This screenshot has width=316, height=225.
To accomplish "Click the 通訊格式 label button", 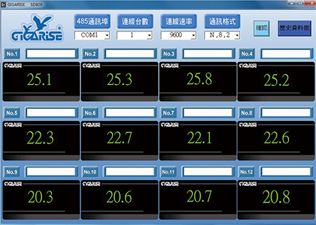I will point(222,21).
